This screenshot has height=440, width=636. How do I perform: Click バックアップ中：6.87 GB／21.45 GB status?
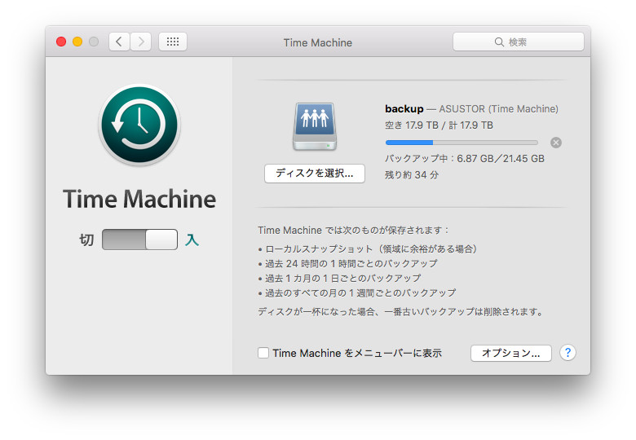465,158
